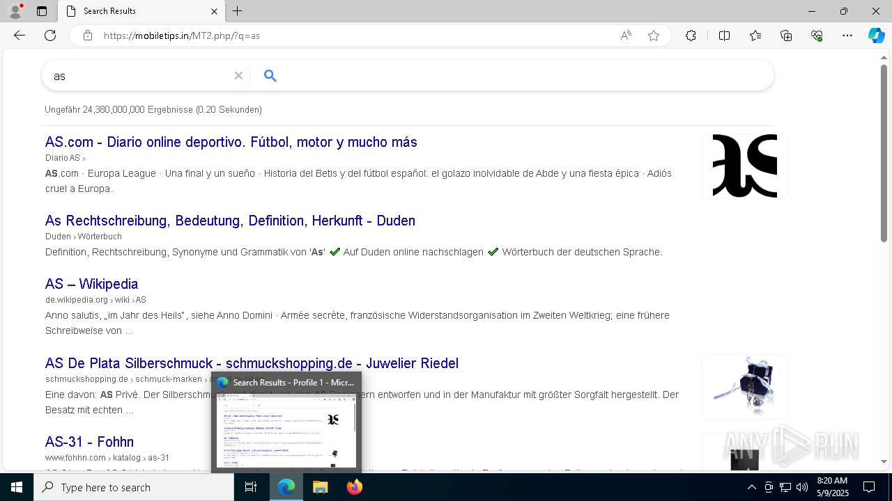
Task: Open Settings and more menu
Action: point(847,35)
